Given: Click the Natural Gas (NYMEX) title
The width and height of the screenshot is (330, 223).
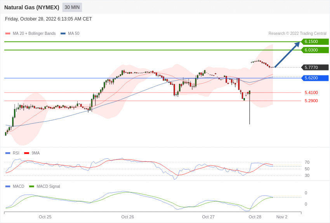Looking at the screenshot, I should [32, 7].
